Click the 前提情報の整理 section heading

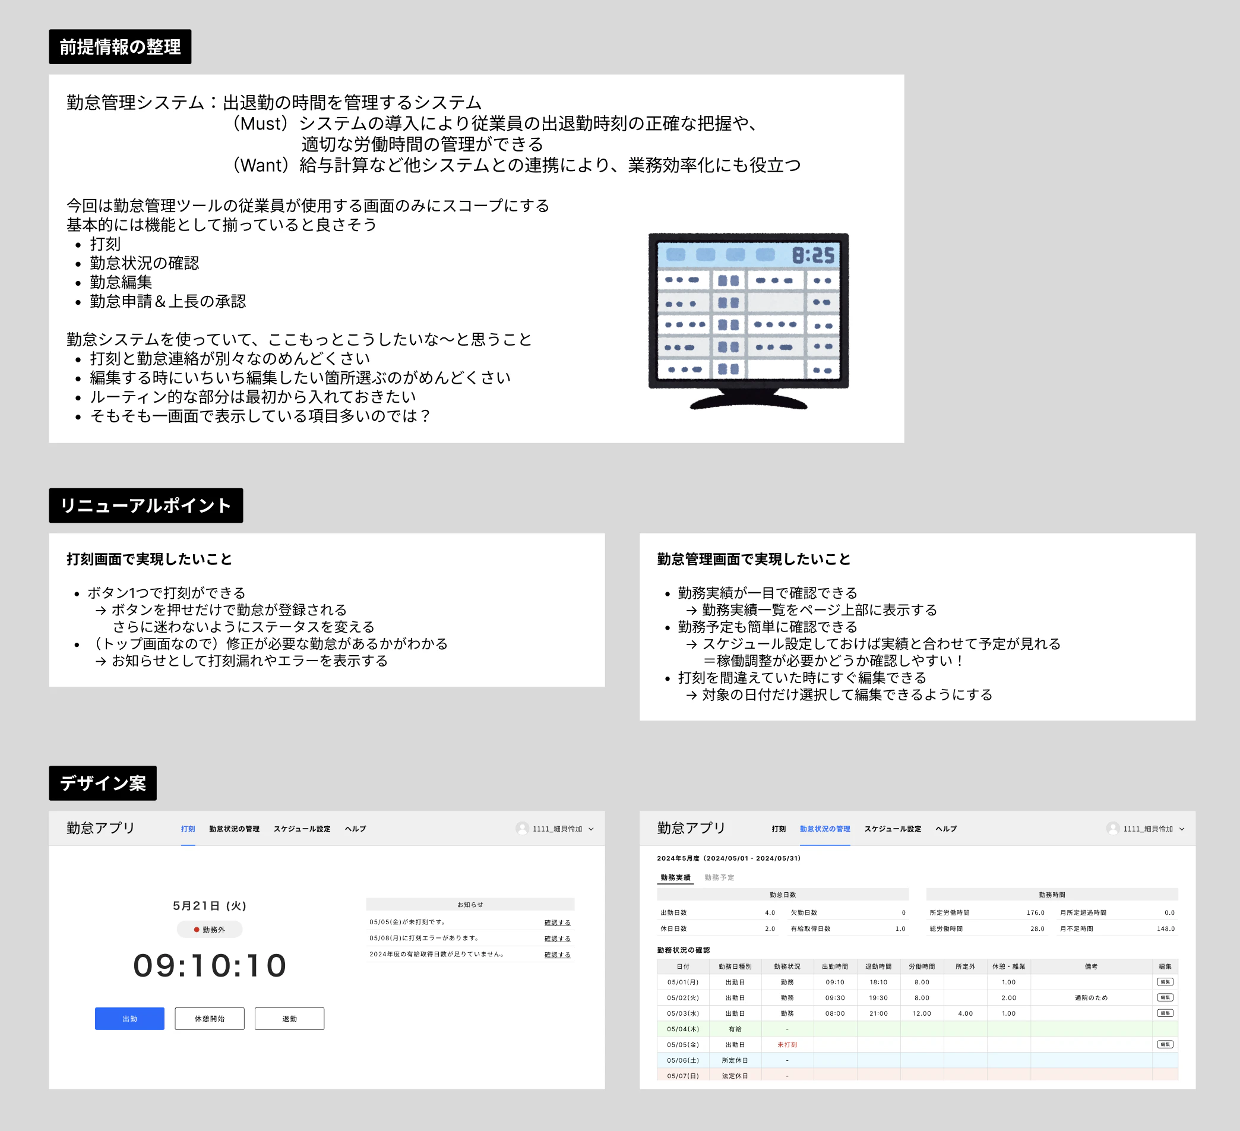[x=120, y=47]
